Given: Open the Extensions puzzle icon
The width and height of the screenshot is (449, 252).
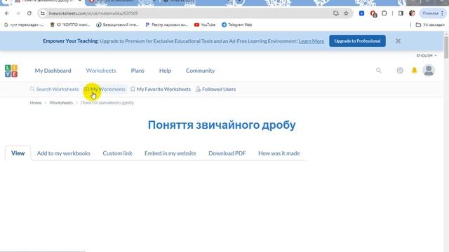Looking at the screenshot, I should coord(384,13).
